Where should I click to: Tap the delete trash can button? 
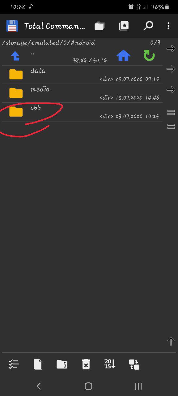point(86,364)
